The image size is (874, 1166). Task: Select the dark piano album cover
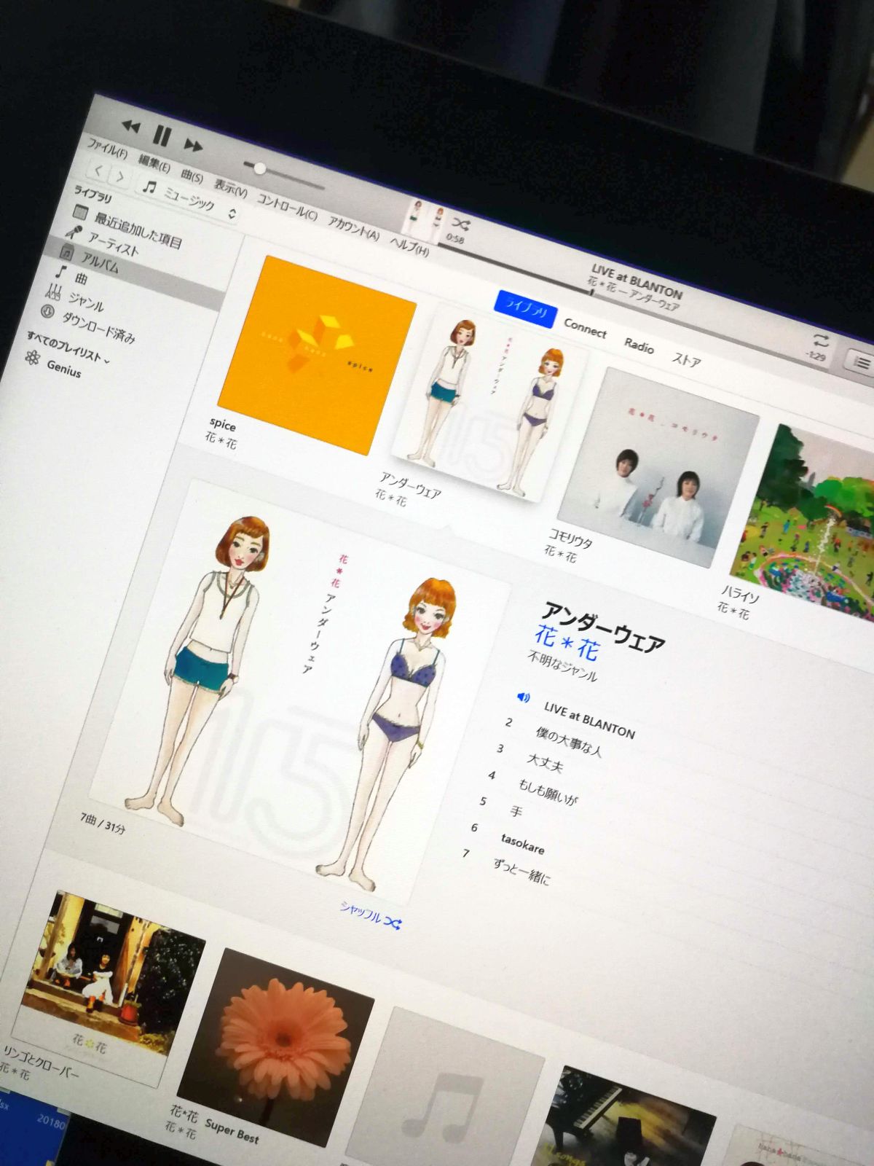[626, 1118]
